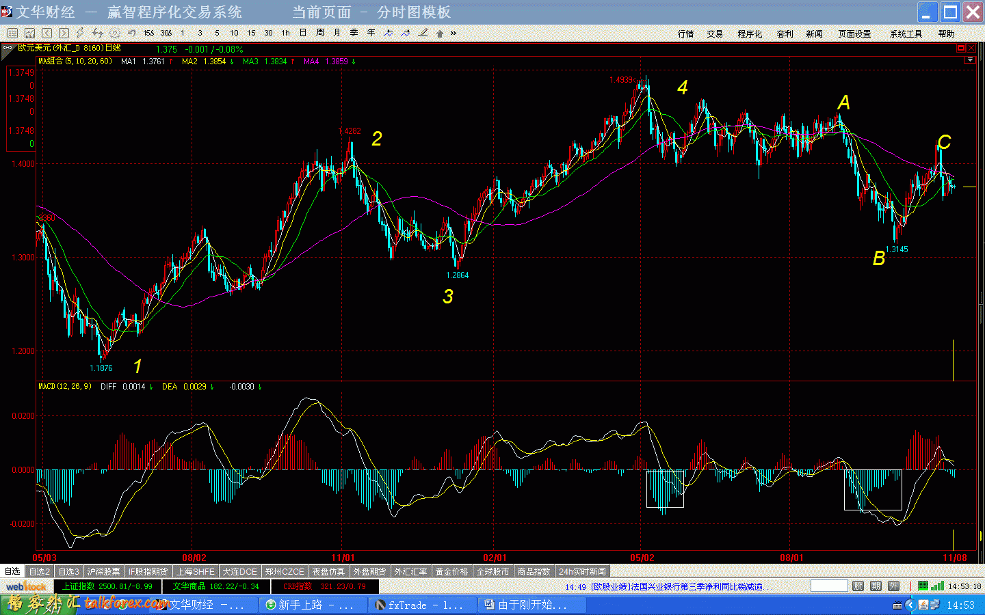
Task: Select monthly (月) chart period
Action: 337,33
